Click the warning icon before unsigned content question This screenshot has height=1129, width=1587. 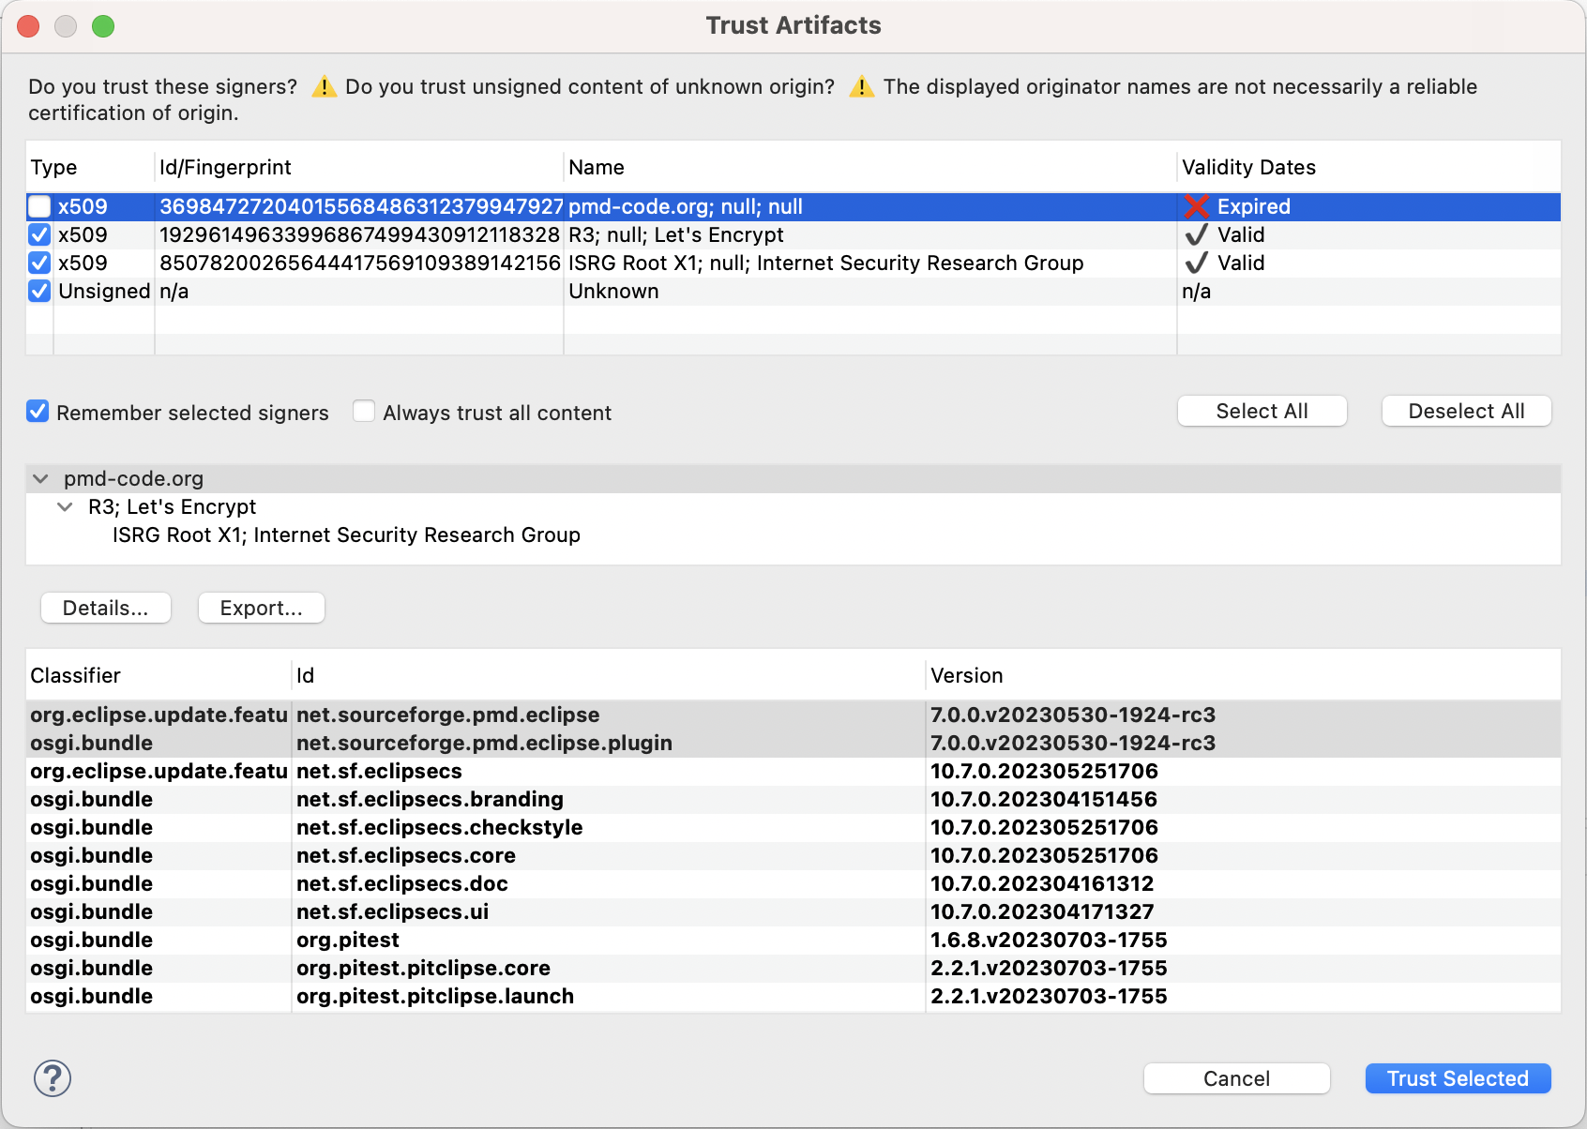coord(324,87)
